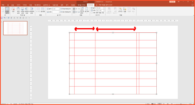Align cell text to top
The height and width of the screenshot is (105, 195).
click(74, 12)
